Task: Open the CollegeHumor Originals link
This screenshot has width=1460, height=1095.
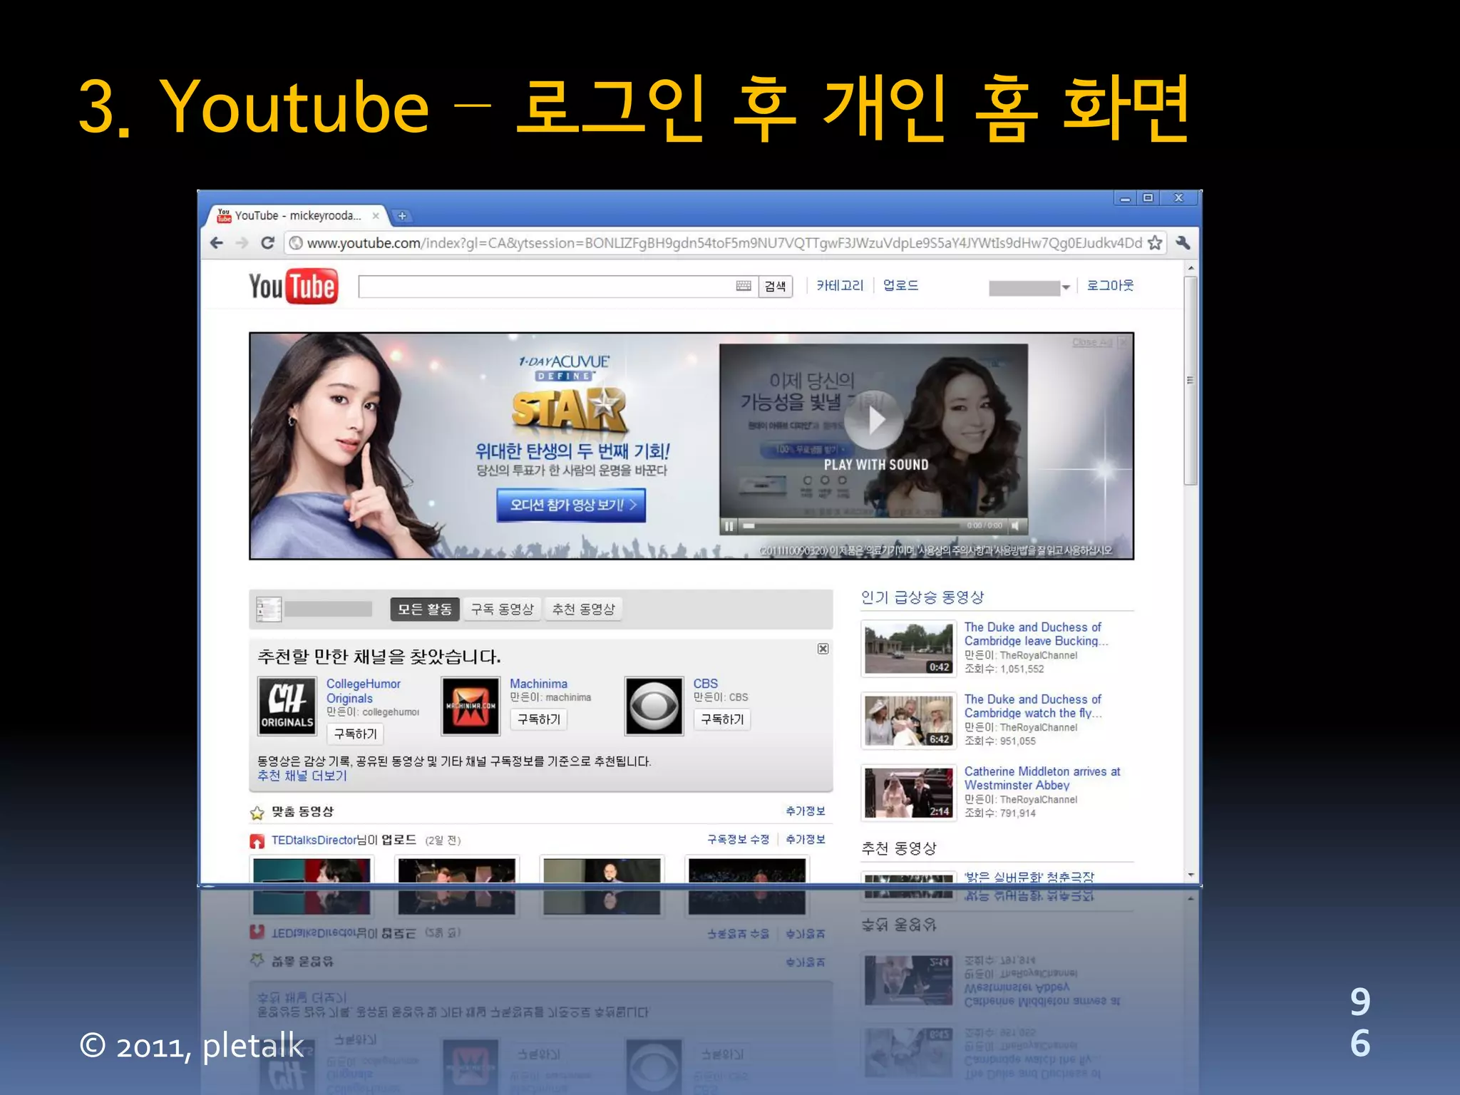Action: [364, 692]
